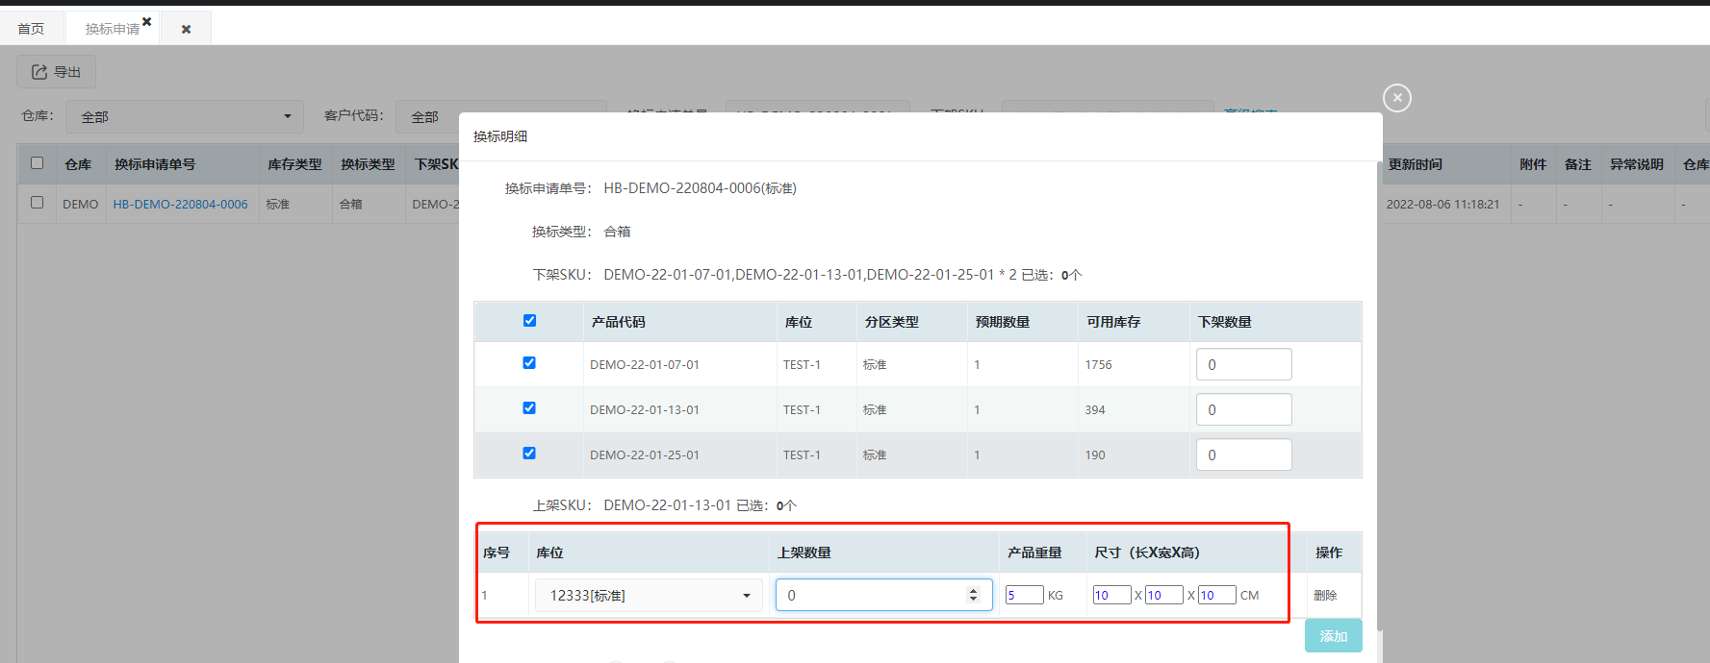
Task: Click the 尺寸（长X宽X高）column header
Action: (x=1147, y=552)
